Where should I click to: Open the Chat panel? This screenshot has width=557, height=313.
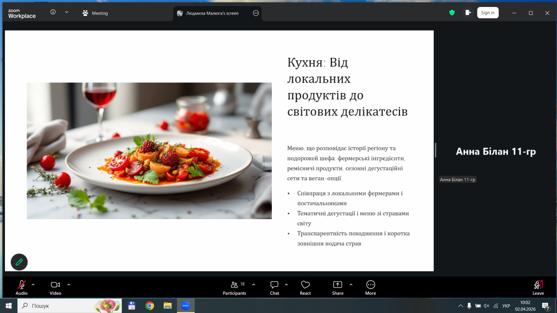coord(274,288)
